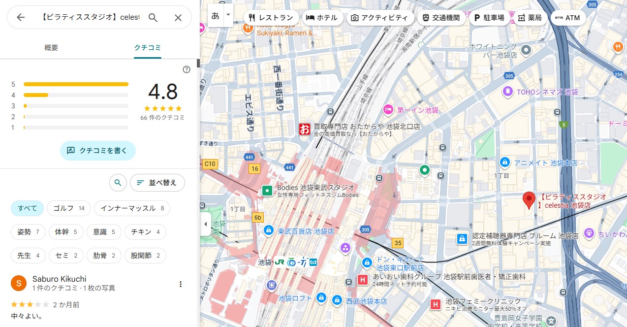Click the back arrow in search box
627x327 pixels.
tap(21, 18)
